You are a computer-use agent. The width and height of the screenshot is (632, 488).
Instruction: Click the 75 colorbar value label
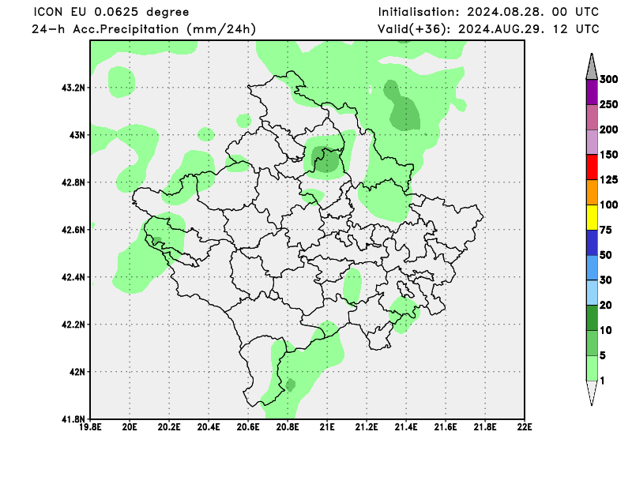(x=606, y=230)
